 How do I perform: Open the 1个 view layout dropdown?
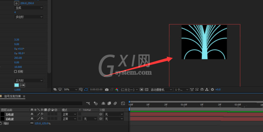click(x=181, y=90)
